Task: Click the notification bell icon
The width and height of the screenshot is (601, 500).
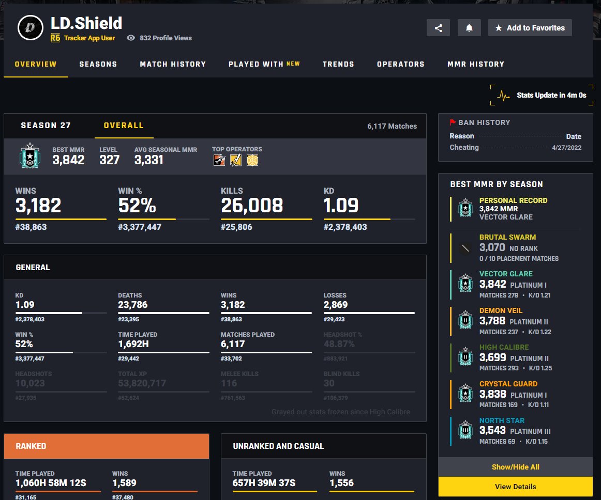Action: (x=469, y=27)
